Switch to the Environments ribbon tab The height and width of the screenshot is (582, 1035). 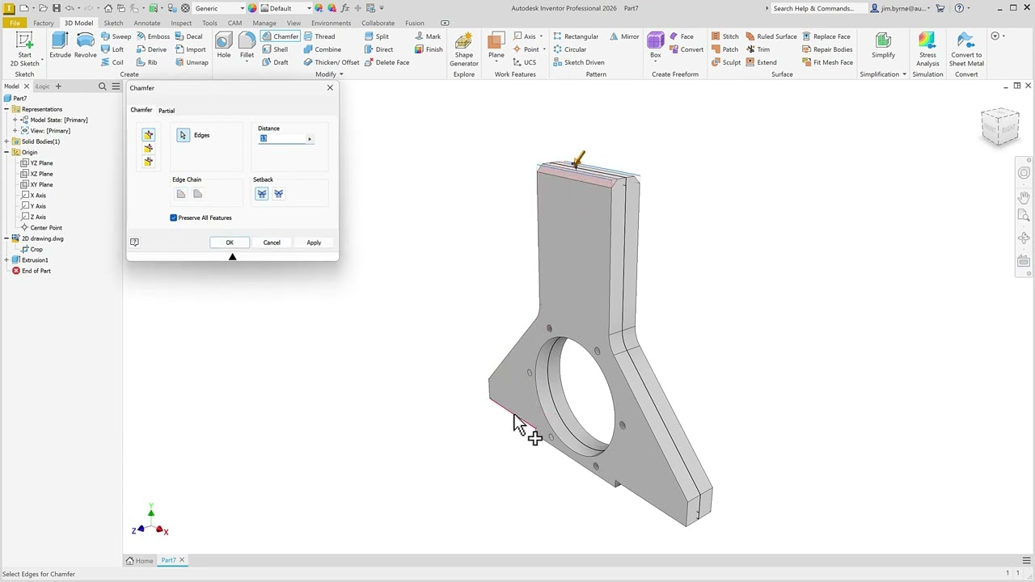331,23
